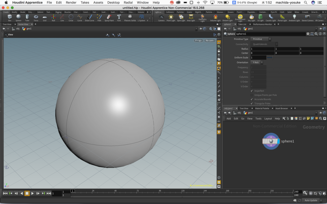Expand the Scene View path dropdown arrow

[x=196, y=29]
